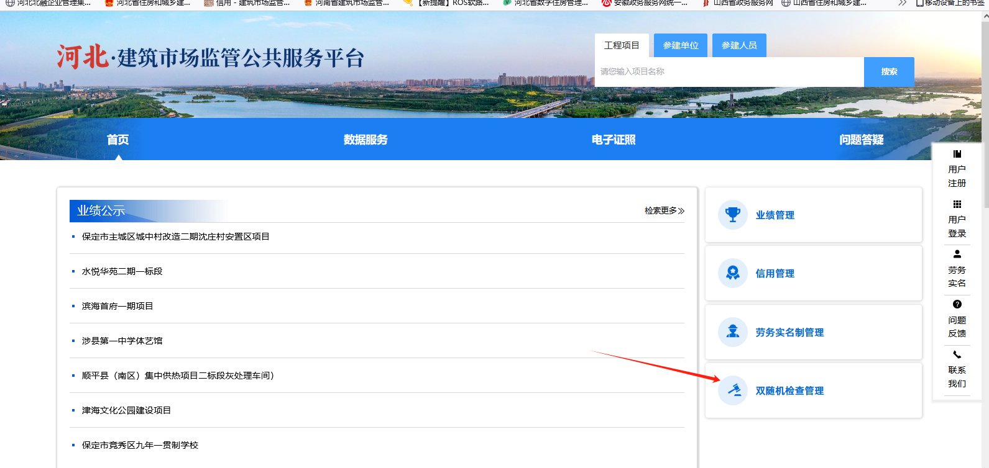Screen dimensions: 989x468
Task: Click the badge icon for 信用管理
Action: click(733, 273)
